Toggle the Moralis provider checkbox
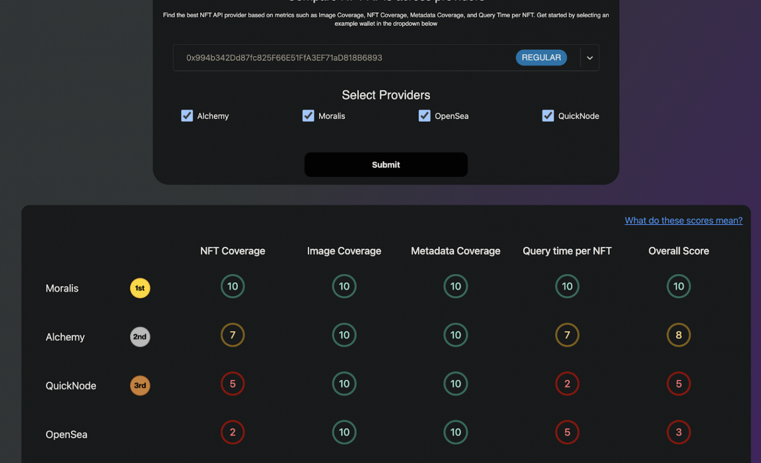Image resolution: width=761 pixels, height=463 pixels. coord(308,116)
